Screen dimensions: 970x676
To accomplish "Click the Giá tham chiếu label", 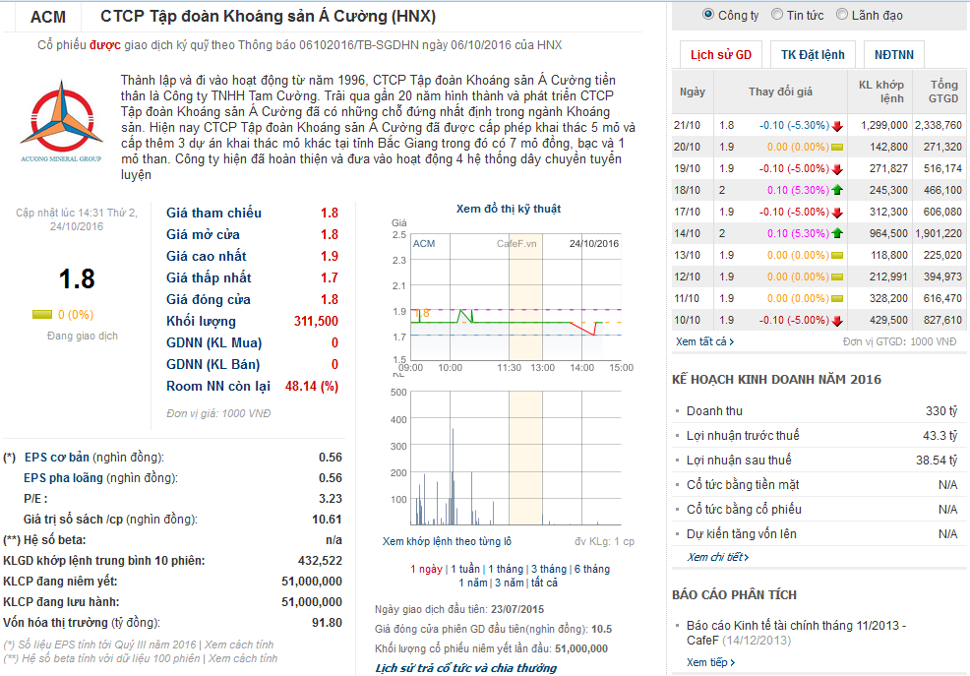I will [213, 213].
